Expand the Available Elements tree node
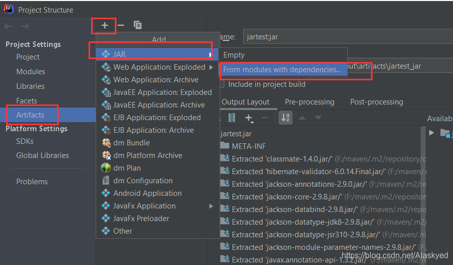Screen dimensions: 453x265 432,133
